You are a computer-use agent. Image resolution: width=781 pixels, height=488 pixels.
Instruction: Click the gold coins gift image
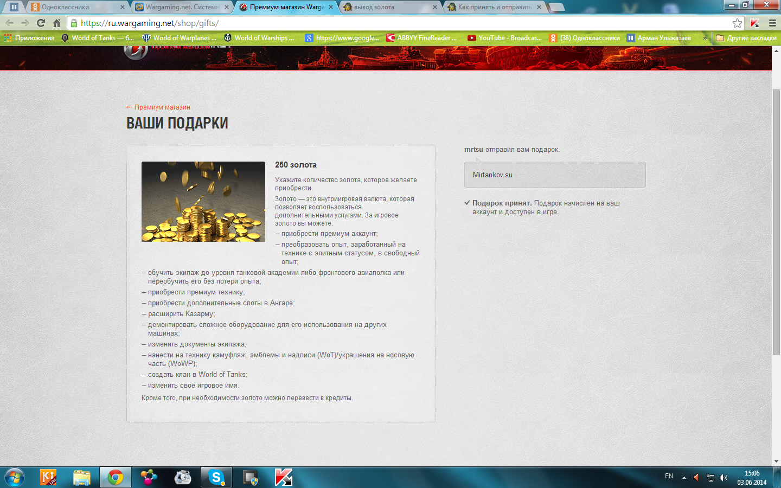203,202
